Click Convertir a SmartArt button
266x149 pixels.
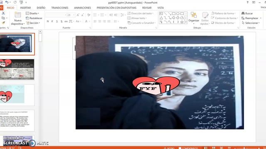tap(141, 23)
